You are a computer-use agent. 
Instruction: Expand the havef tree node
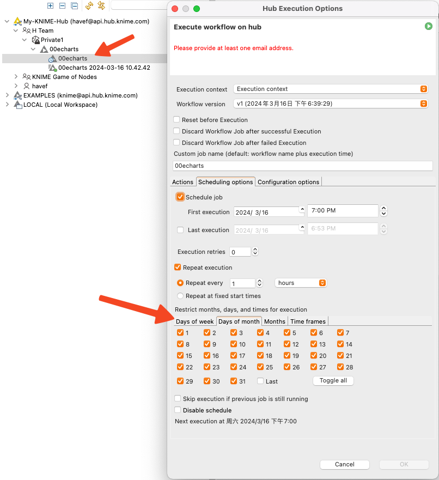click(16, 86)
